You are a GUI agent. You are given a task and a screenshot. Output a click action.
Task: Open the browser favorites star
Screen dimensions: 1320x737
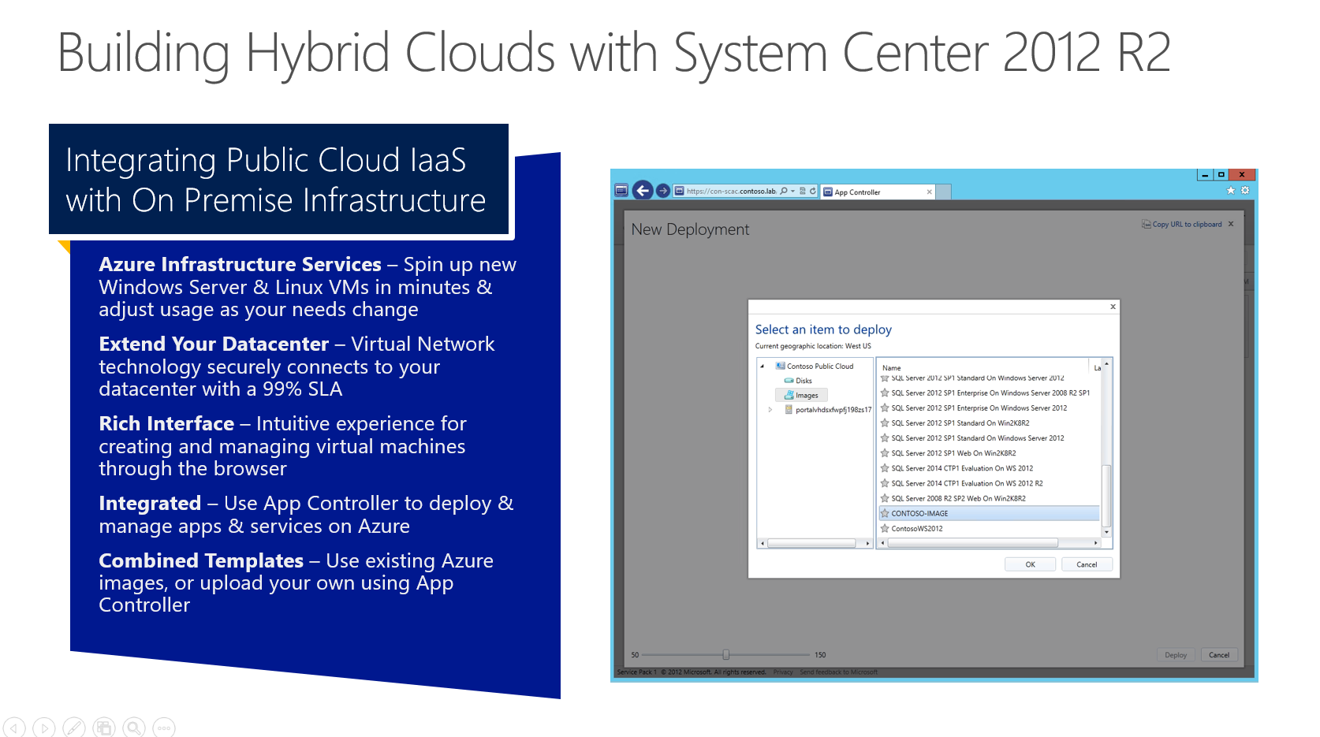(x=1231, y=190)
